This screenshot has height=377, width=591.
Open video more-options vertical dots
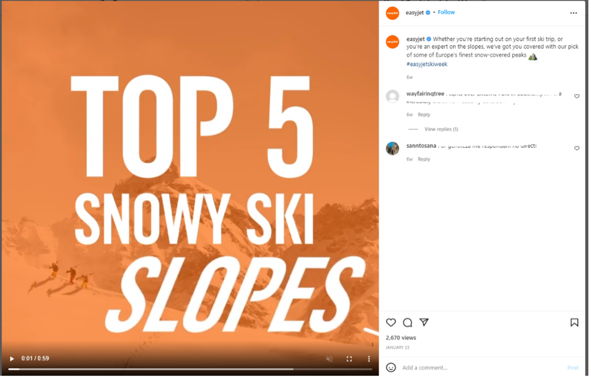(x=369, y=359)
